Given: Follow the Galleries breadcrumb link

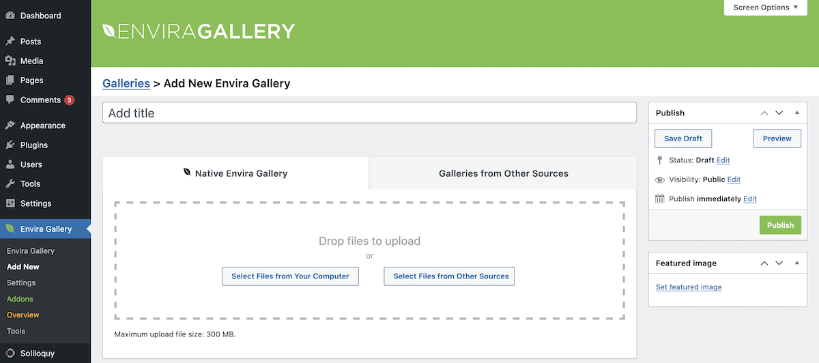Looking at the screenshot, I should (126, 83).
